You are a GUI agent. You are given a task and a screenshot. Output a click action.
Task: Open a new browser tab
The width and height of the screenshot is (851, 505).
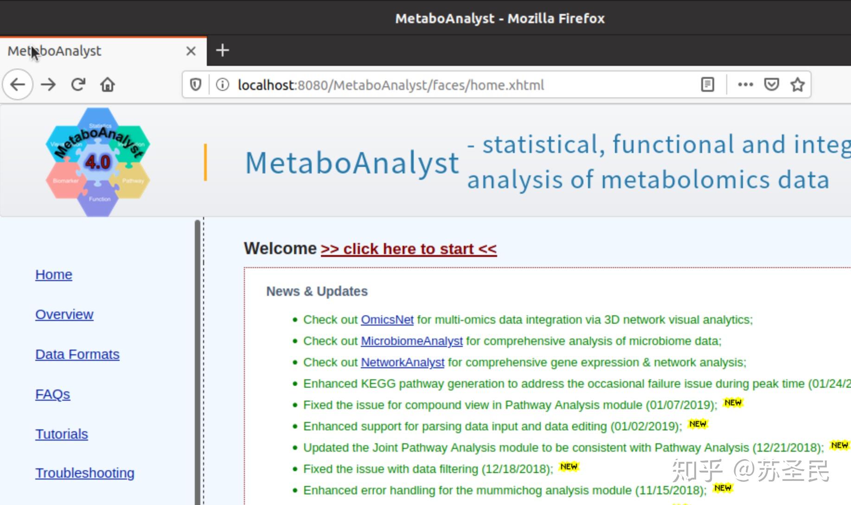[222, 50]
